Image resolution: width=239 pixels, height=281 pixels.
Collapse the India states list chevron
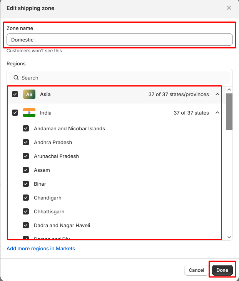(217, 113)
